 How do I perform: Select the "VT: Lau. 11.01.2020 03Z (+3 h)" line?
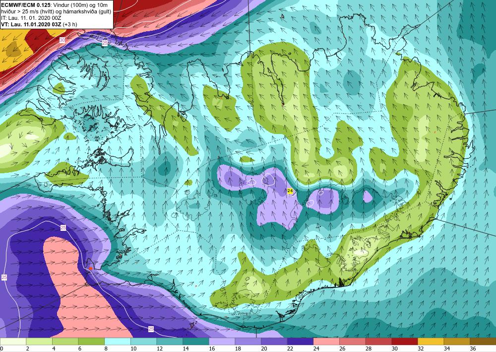[x=39, y=24]
